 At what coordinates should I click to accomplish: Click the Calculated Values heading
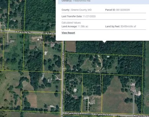[x=71, y=23]
